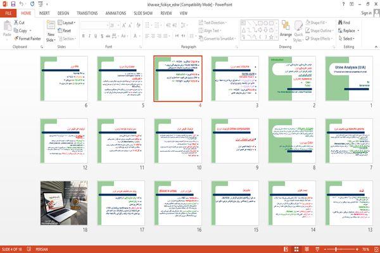Click the Paste clipboard icon
Image resolution: width=380 pixels, height=253 pixels.
pos(7,26)
